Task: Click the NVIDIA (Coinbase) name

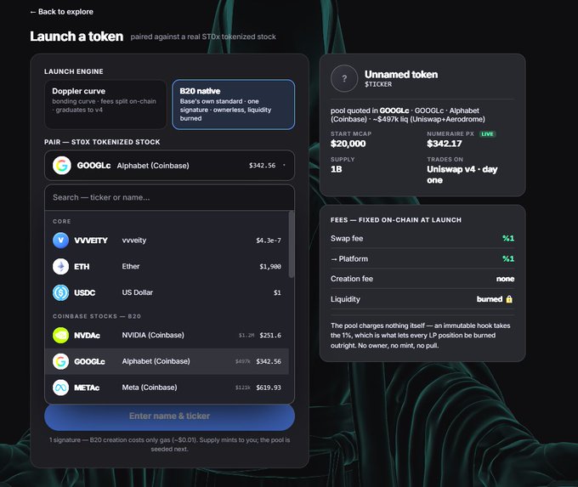Action: tap(153, 336)
